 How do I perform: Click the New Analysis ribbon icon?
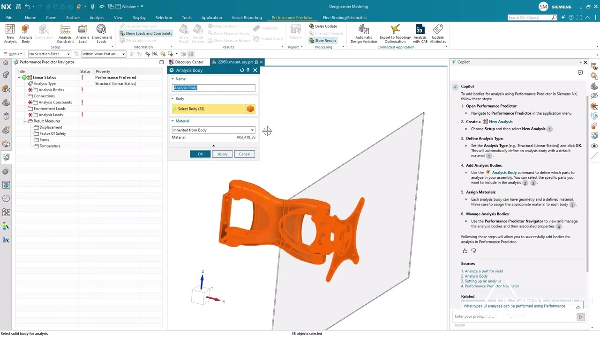[10, 34]
